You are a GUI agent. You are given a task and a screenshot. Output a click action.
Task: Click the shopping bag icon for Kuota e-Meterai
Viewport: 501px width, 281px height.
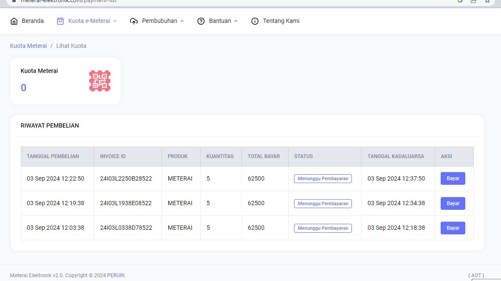click(x=60, y=21)
